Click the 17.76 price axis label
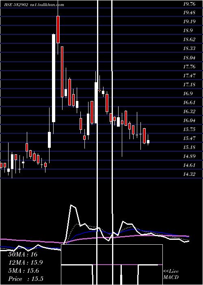Image resolution: width=203 pixels, height=285 pixels. 189,67
